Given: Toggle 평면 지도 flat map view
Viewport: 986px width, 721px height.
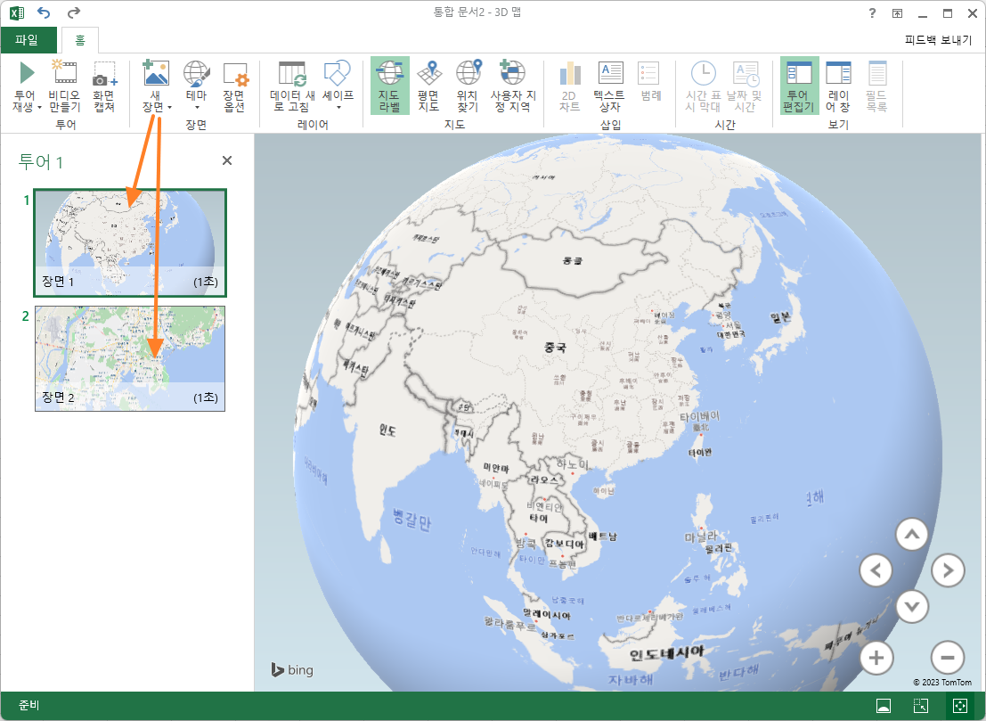Looking at the screenshot, I should click(x=428, y=86).
